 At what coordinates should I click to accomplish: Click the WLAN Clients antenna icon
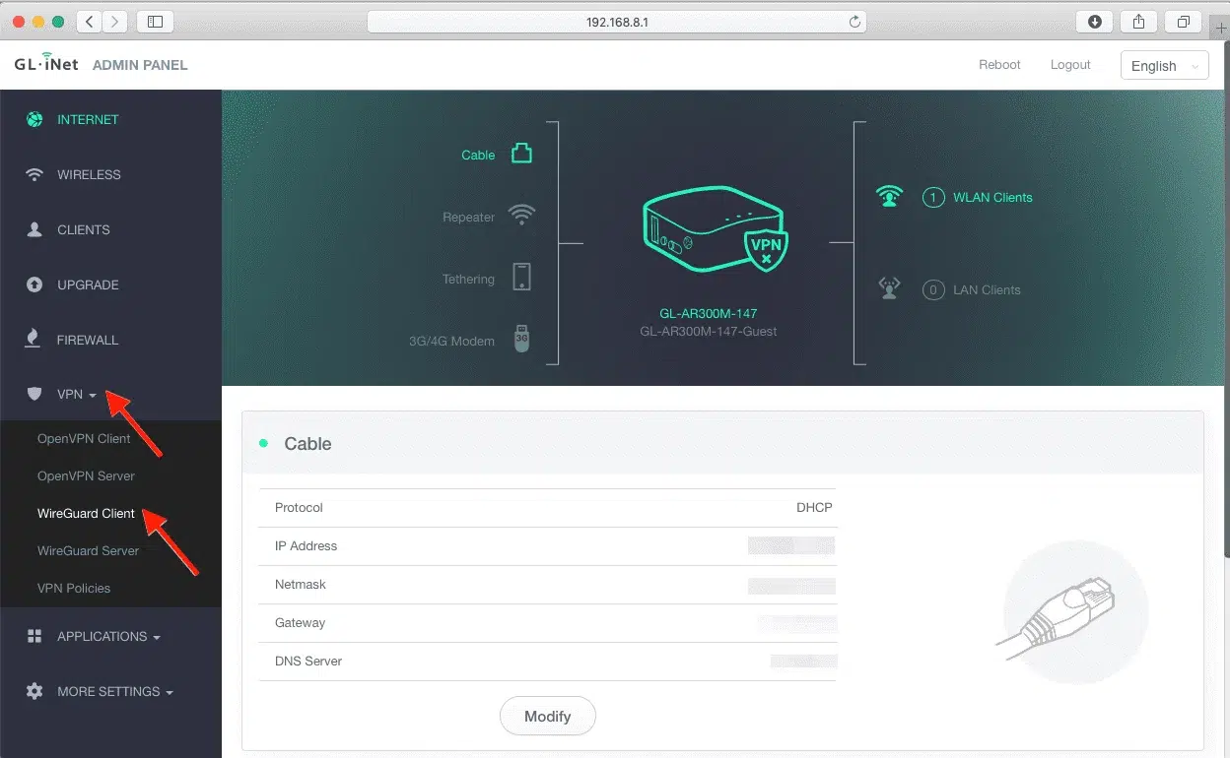click(x=889, y=197)
